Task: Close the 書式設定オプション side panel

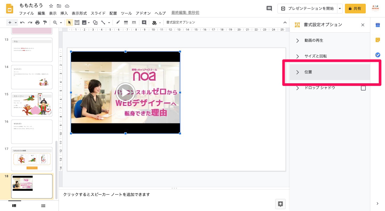Action: click(x=363, y=25)
